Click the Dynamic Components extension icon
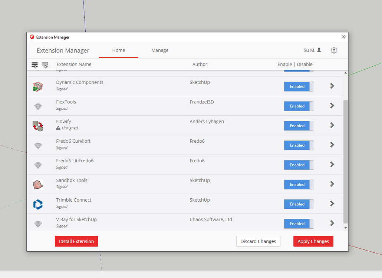Viewport: 382px width, 278px height. pos(38,87)
